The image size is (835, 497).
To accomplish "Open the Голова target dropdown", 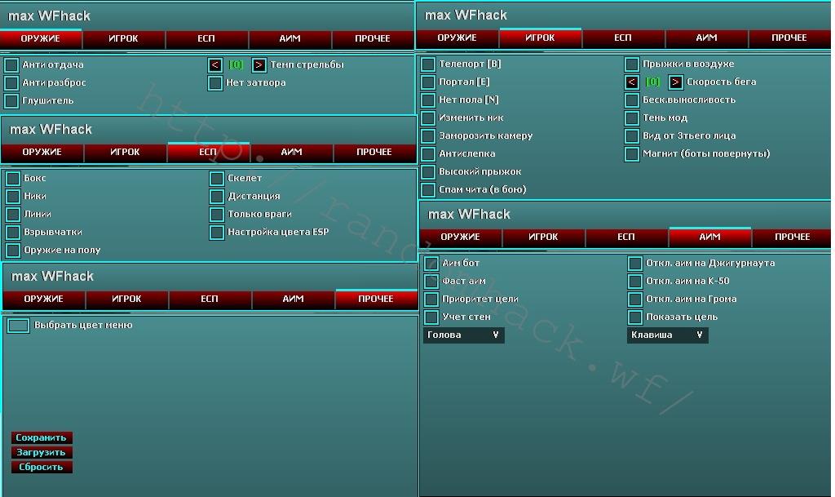I will coord(464,335).
